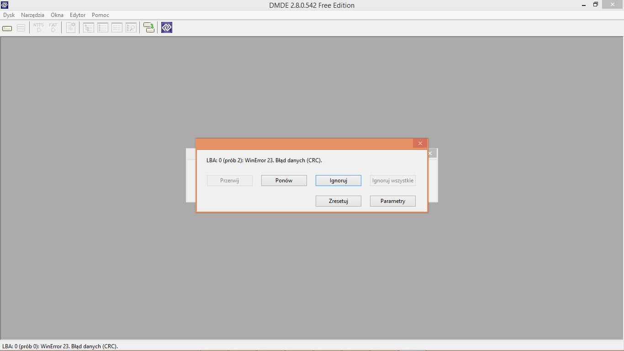Open the directory tree view icon

89,28
